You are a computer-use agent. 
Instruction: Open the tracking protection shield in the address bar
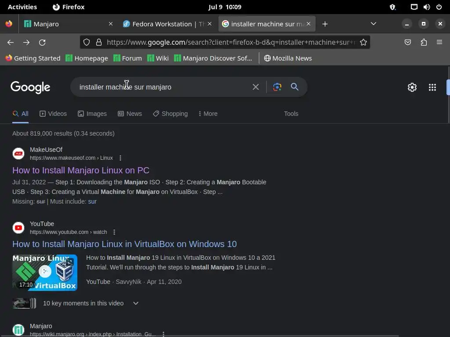coord(87,43)
